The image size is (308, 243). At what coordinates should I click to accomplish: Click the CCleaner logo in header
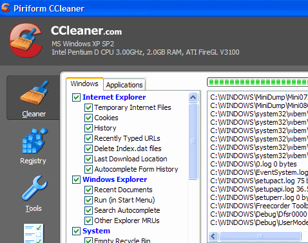pyautogui.click(x=26, y=40)
